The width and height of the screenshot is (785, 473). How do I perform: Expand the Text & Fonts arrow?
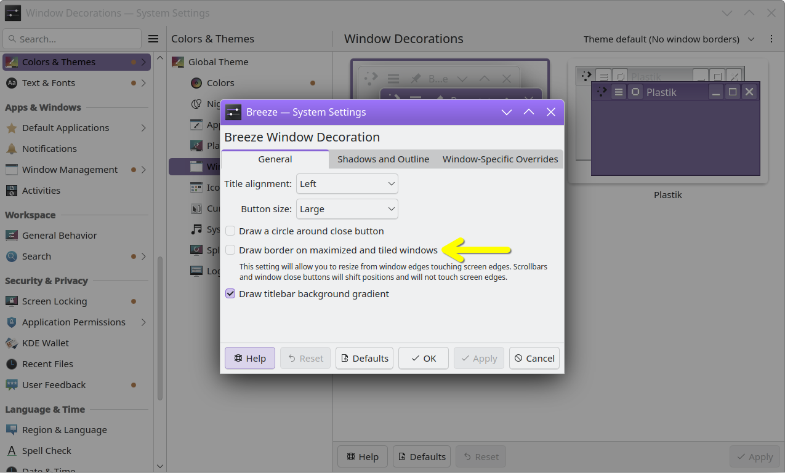143,83
